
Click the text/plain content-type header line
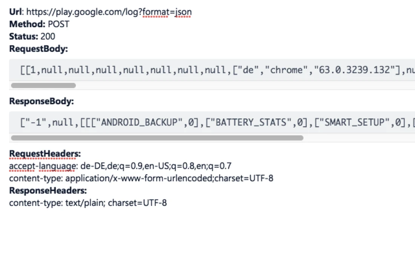[x=88, y=203]
